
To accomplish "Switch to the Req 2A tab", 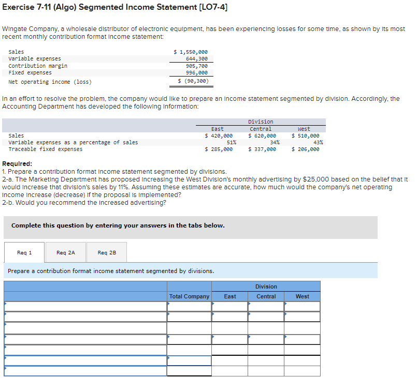I will tap(65, 252).
